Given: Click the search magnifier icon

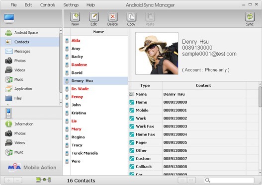Looking at the screenshot, I should 207,180.
